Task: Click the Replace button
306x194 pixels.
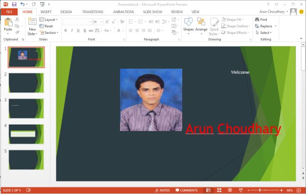Action: tap(263, 26)
